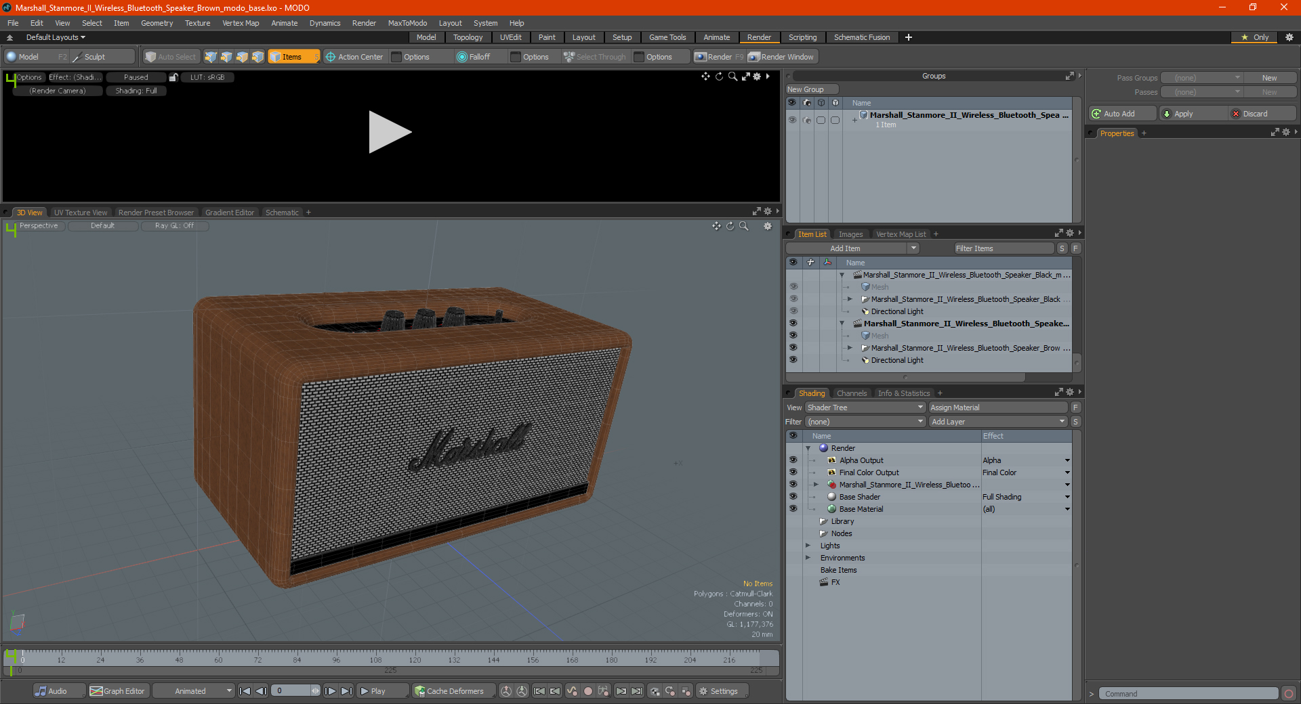Expand the Lights tree node
Screen dimensions: 1301x704
click(808, 546)
